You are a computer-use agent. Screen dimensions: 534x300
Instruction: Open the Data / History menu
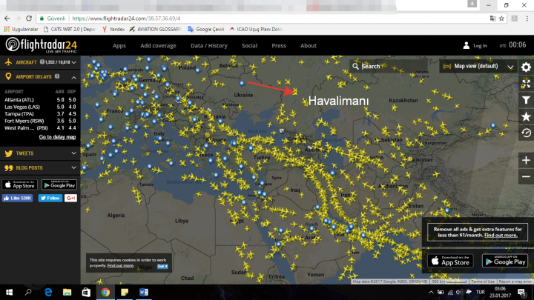209,46
